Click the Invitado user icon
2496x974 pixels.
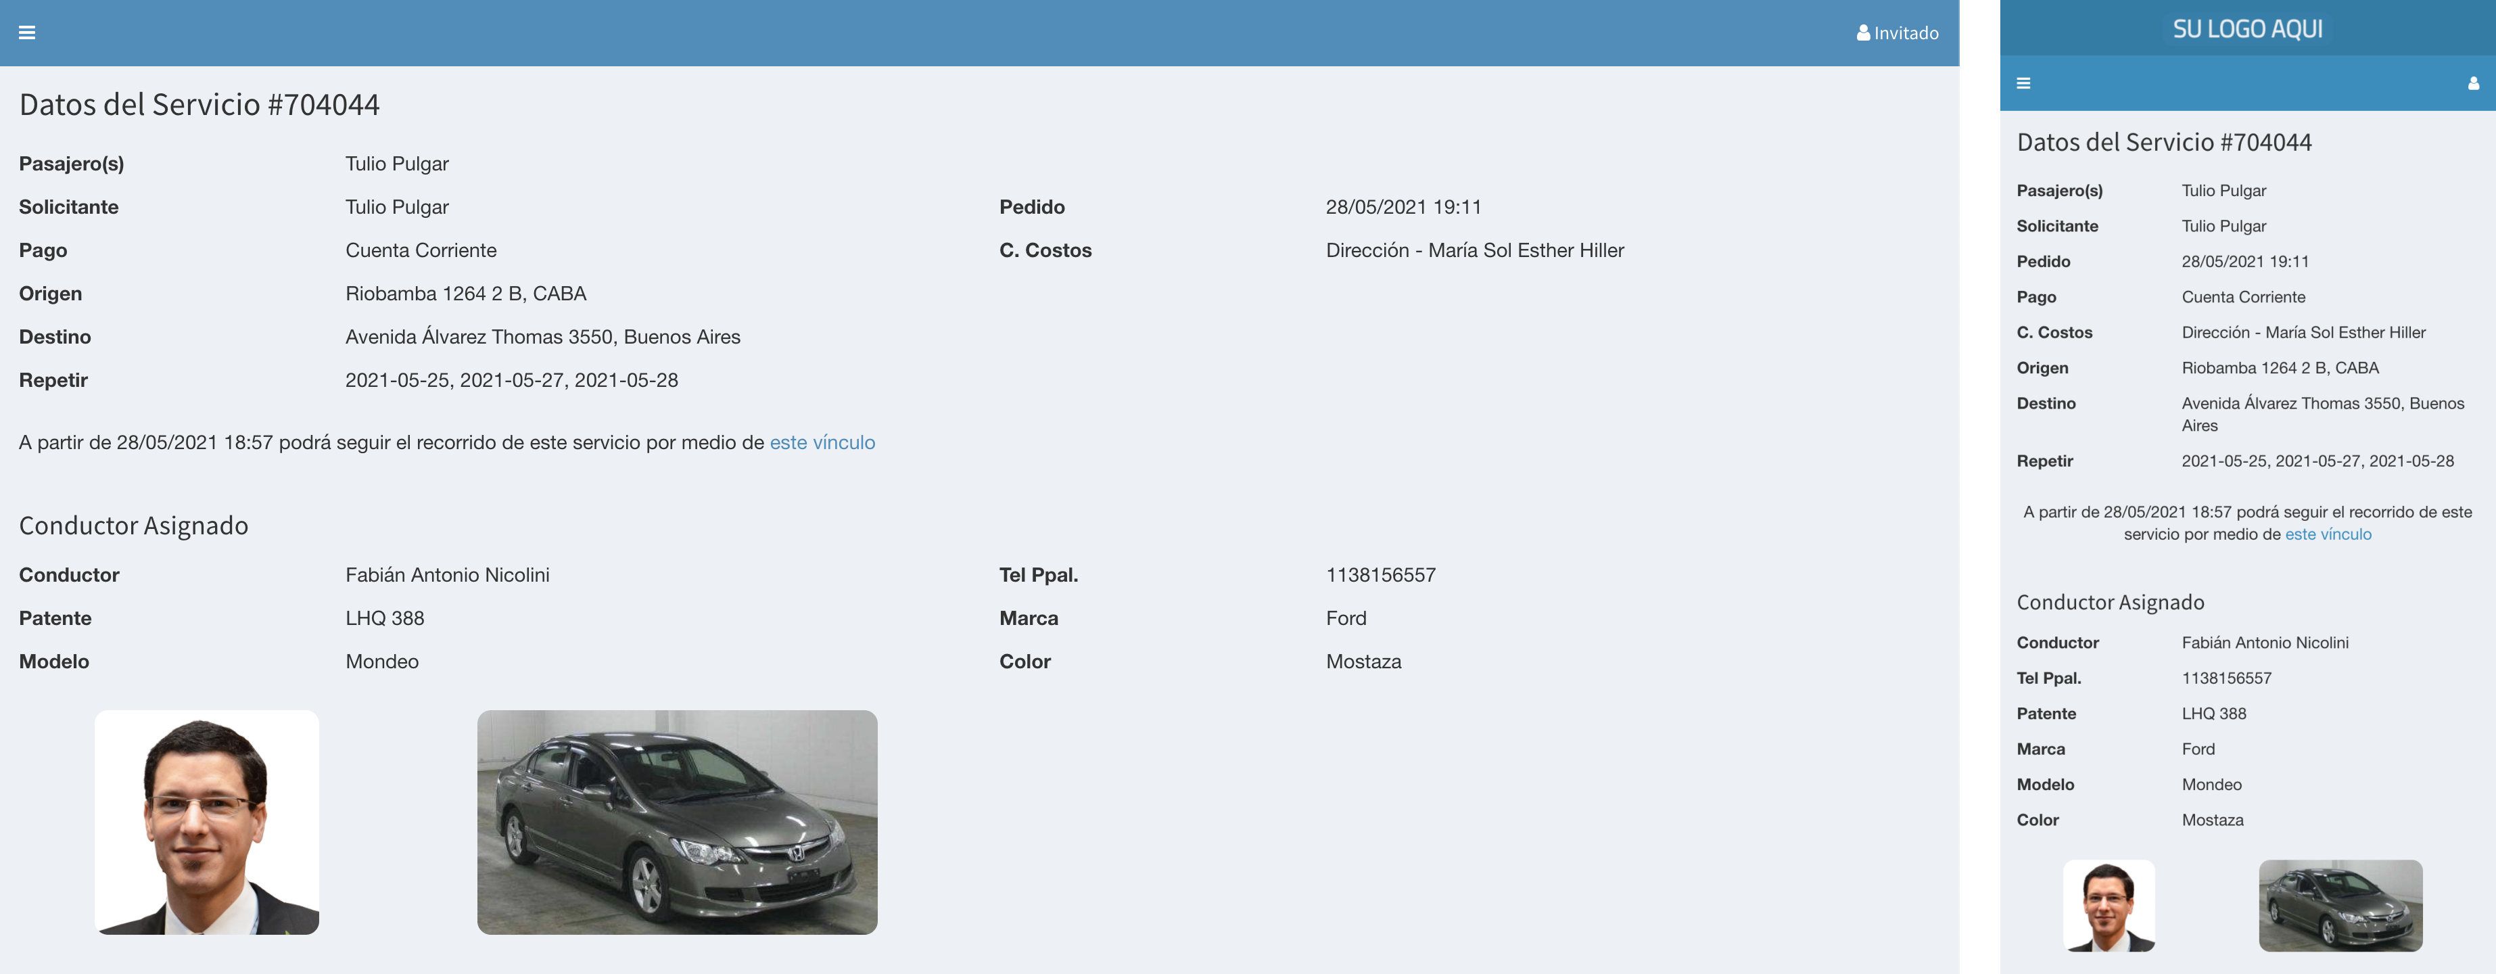(x=1862, y=33)
